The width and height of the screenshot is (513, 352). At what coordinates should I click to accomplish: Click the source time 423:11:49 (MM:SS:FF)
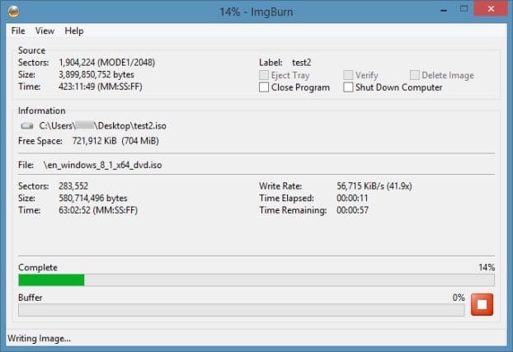point(101,87)
